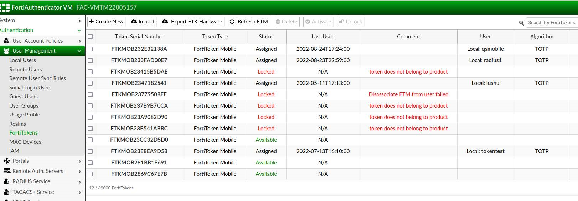Click the TACACS+ Service icon
This screenshot has width=578, height=201.
tap(6, 192)
